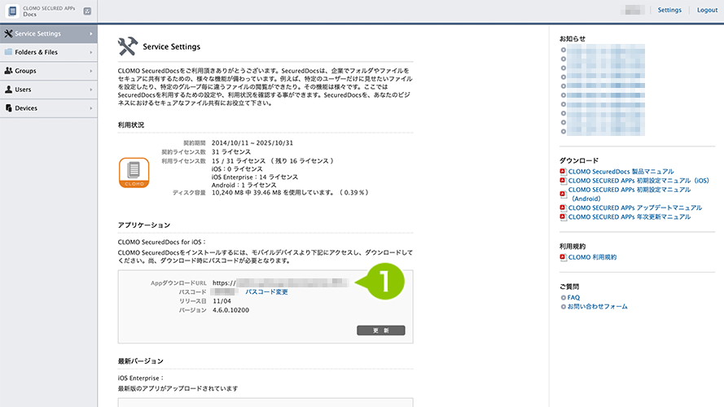Click the blurred username in top bar

point(633,10)
